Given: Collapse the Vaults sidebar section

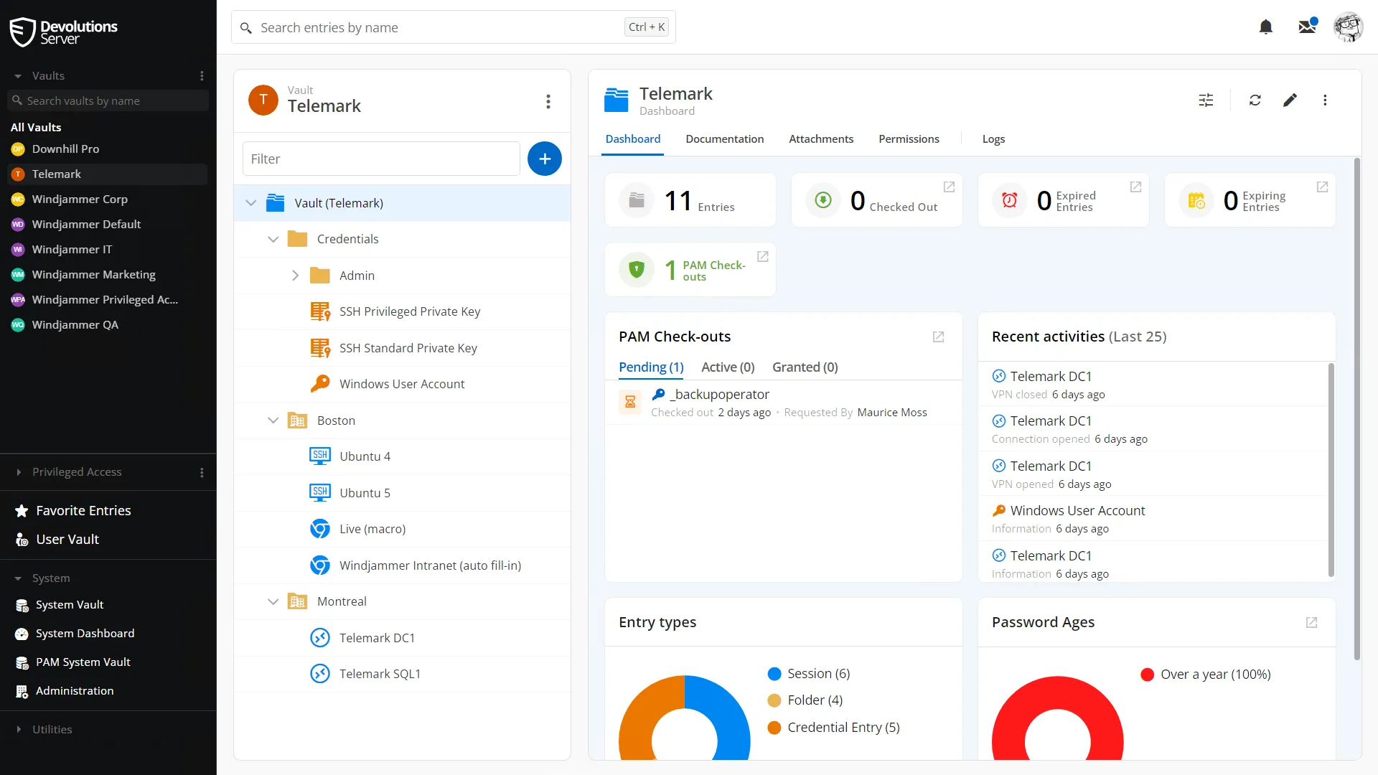Looking at the screenshot, I should pos(18,76).
